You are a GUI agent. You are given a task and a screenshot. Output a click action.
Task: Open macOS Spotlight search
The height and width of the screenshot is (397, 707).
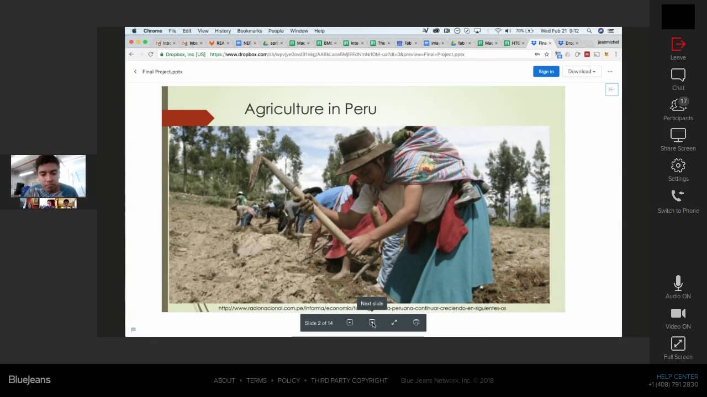tap(589, 31)
